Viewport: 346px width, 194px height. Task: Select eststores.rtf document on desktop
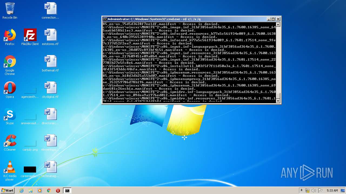point(50,37)
